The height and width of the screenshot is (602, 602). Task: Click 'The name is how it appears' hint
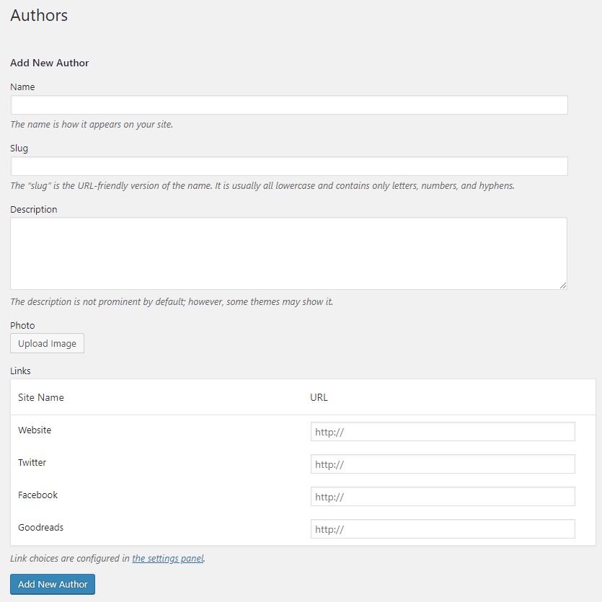[x=92, y=125]
